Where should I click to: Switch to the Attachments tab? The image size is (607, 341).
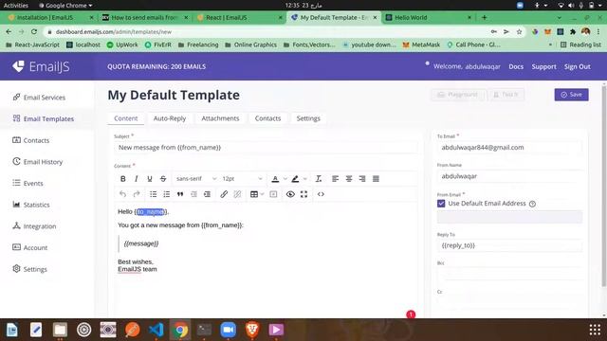pyautogui.click(x=220, y=118)
